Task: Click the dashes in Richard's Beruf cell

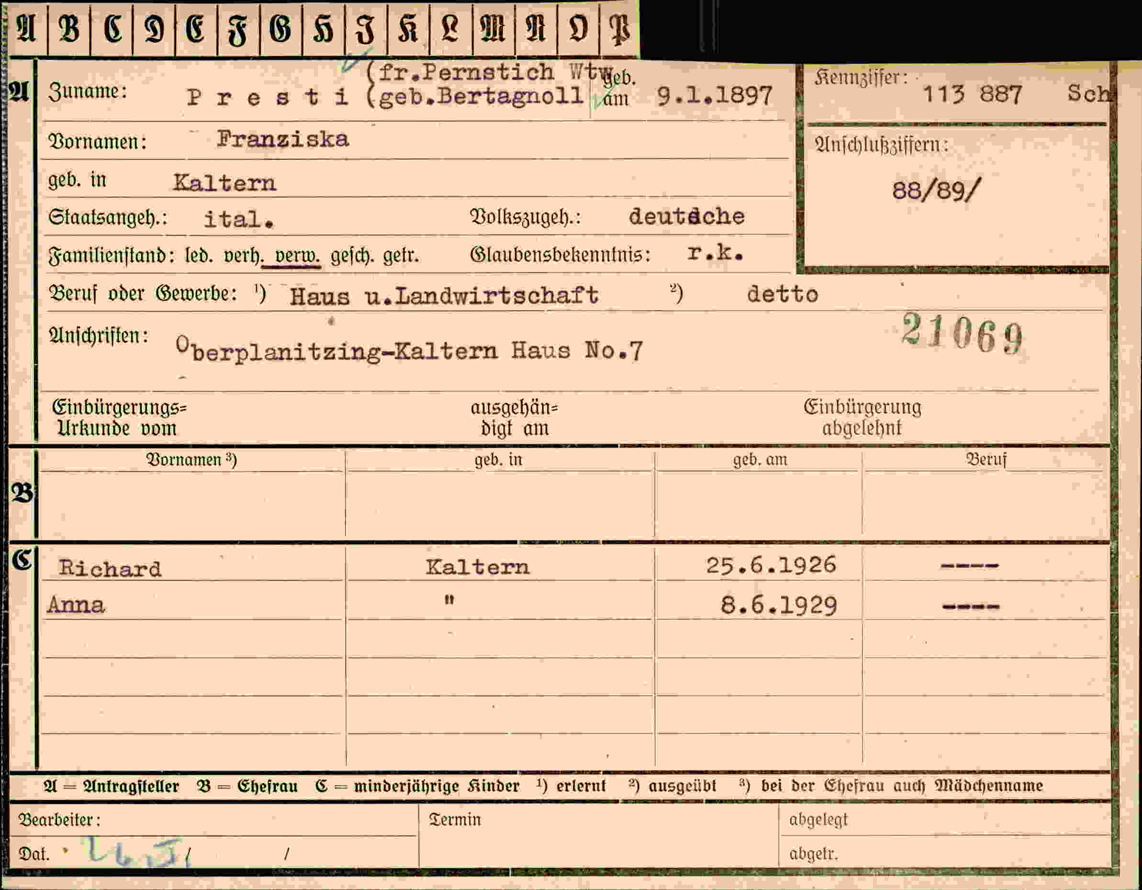Action: tap(970, 565)
